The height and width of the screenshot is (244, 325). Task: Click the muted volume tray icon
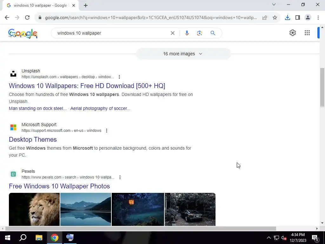[284, 238]
